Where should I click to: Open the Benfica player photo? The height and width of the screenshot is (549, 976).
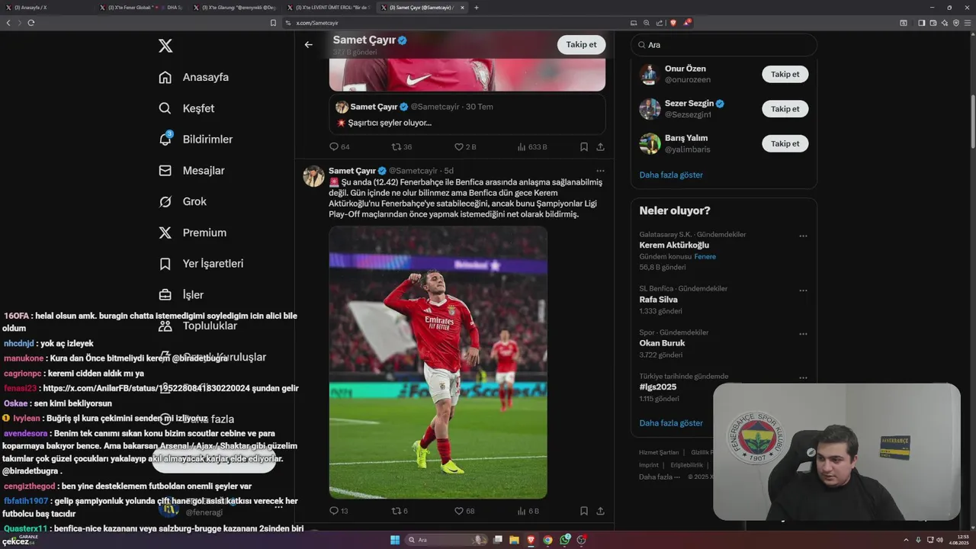click(438, 362)
